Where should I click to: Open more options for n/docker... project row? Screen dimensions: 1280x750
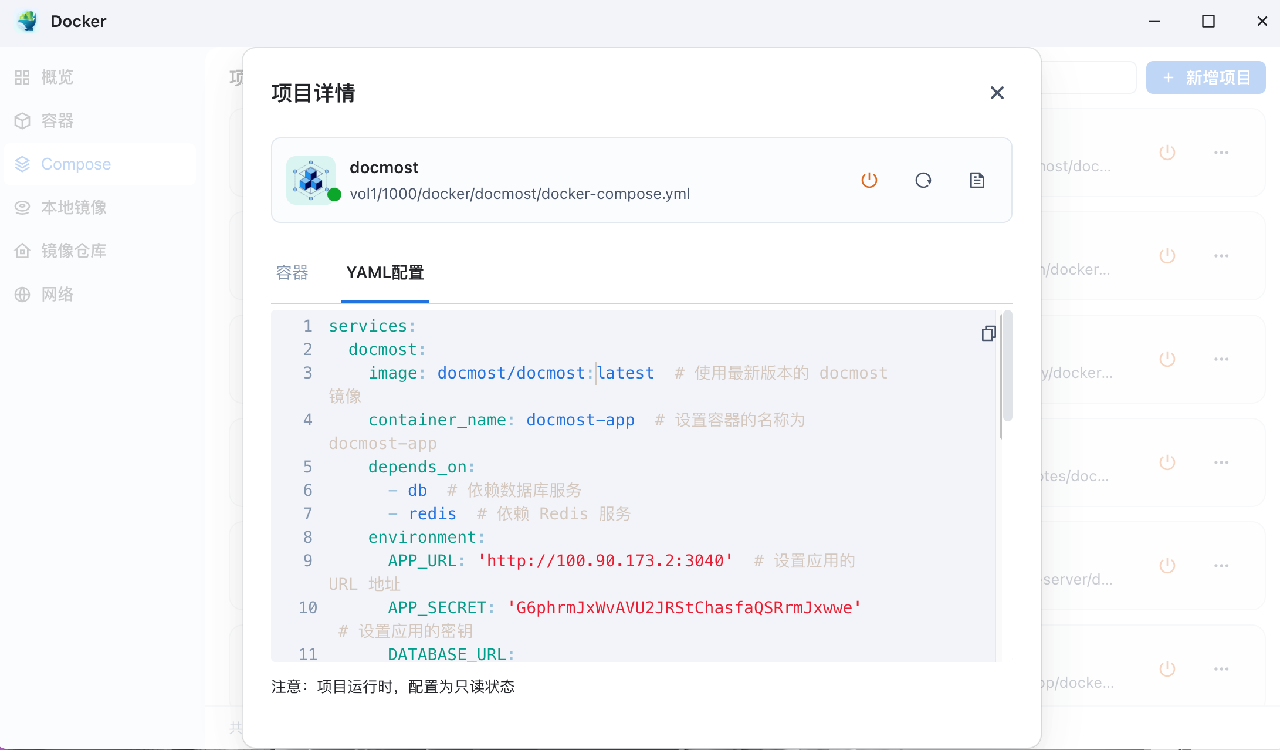1221,256
